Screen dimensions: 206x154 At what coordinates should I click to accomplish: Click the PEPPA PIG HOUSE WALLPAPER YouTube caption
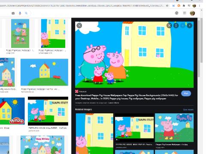48,128
